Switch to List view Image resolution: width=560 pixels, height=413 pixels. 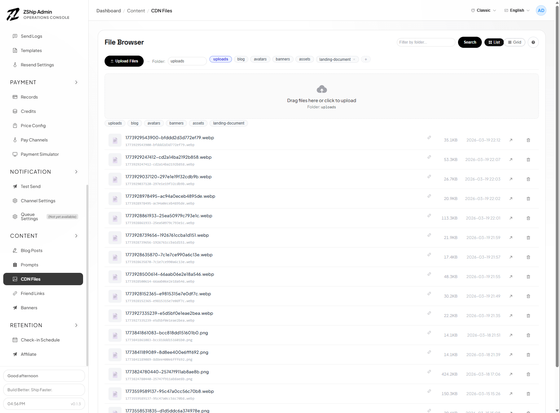coord(494,42)
